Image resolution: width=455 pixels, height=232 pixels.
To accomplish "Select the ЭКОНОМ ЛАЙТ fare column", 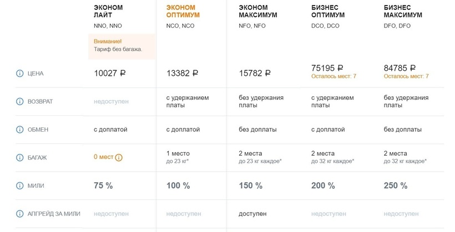I will 108,12.
